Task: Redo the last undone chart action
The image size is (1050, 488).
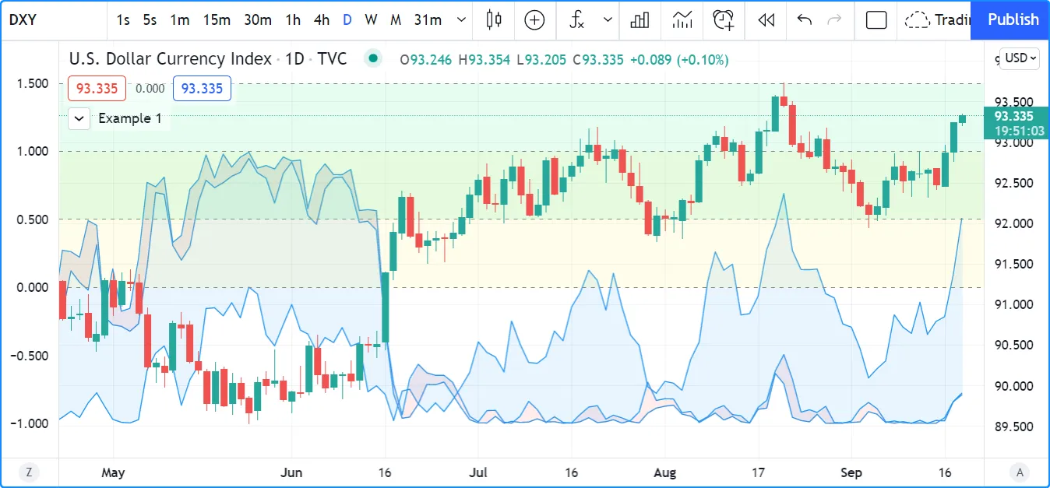Action: pyautogui.click(x=834, y=20)
